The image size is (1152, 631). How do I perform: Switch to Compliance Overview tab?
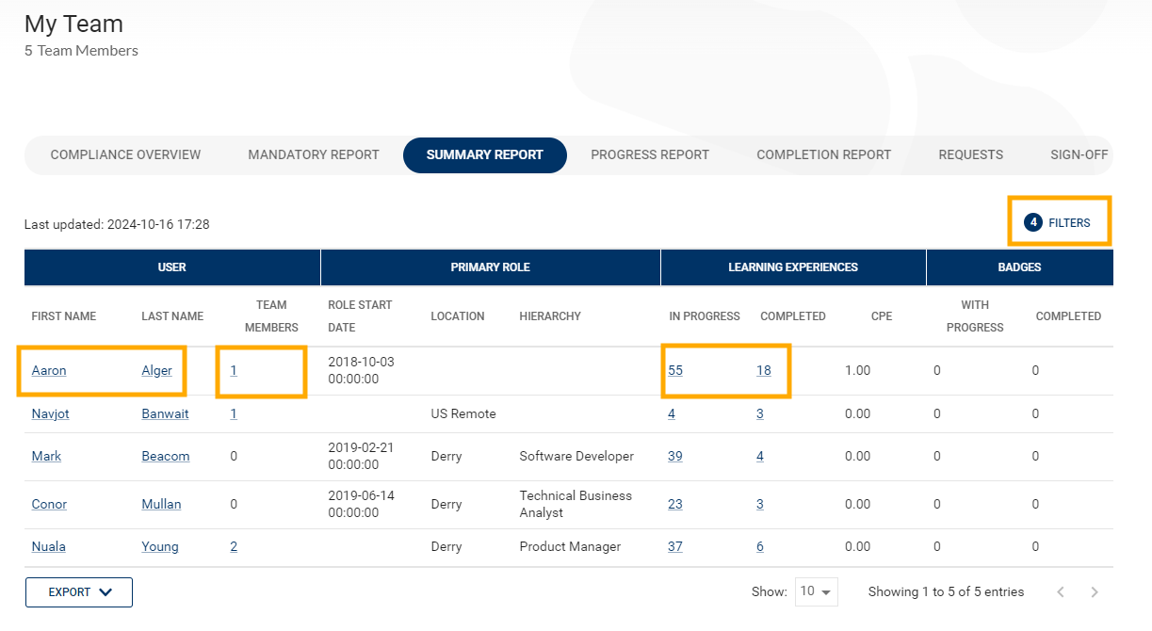tap(125, 155)
